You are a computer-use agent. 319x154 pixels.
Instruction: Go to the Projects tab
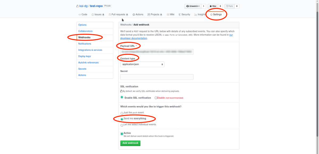coord(155,15)
